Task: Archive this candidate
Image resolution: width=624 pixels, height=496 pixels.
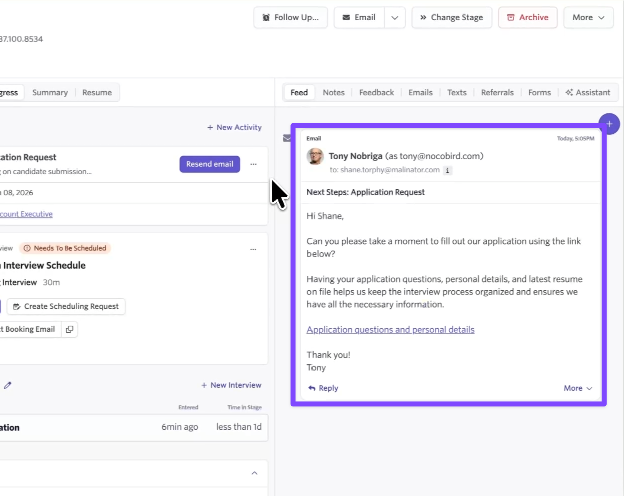Action: (527, 18)
